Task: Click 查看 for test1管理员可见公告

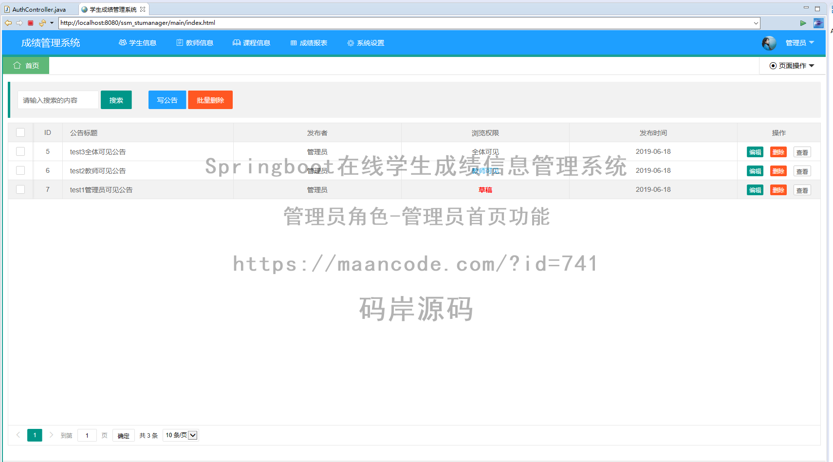Action: point(802,190)
